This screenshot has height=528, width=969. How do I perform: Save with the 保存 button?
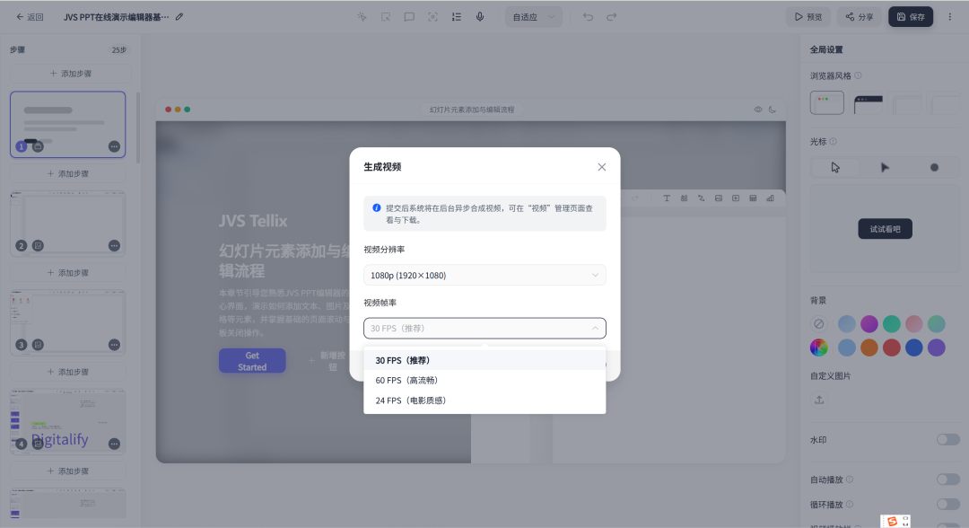(911, 17)
